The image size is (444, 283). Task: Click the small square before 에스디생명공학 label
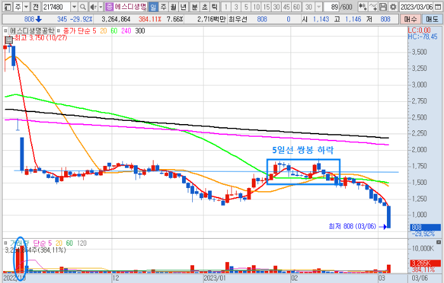click(x=5, y=30)
